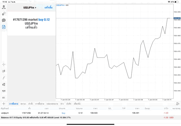The image size is (181, 126).
Task: Open the กล่องจดหมาย mailbox tab
Action: coord(52,104)
